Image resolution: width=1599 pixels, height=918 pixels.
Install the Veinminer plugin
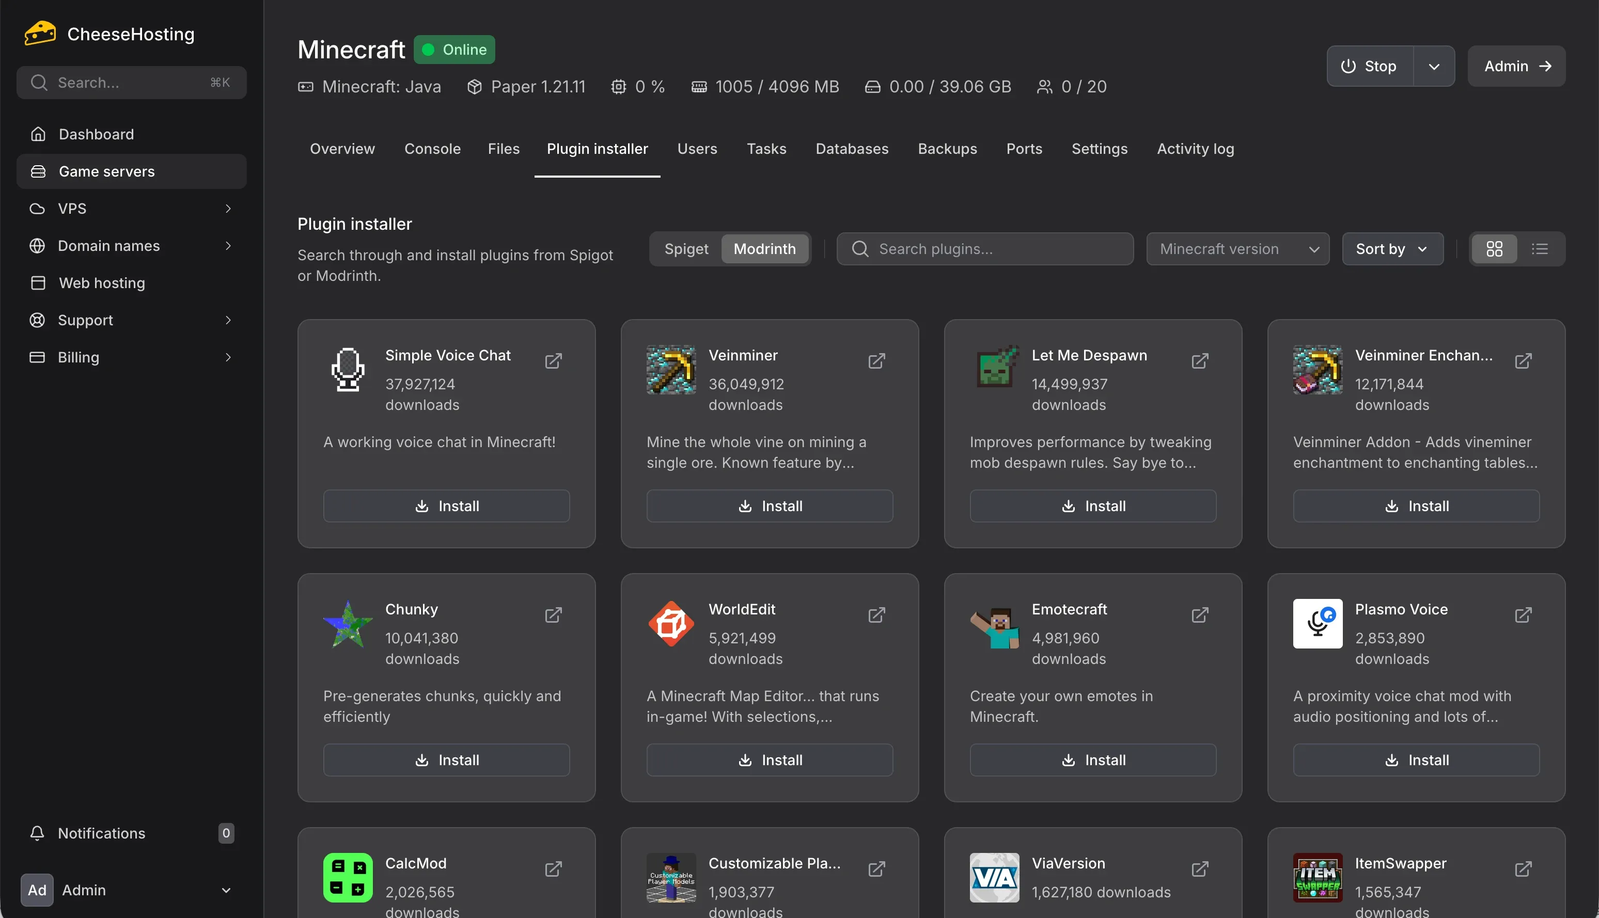coord(769,505)
